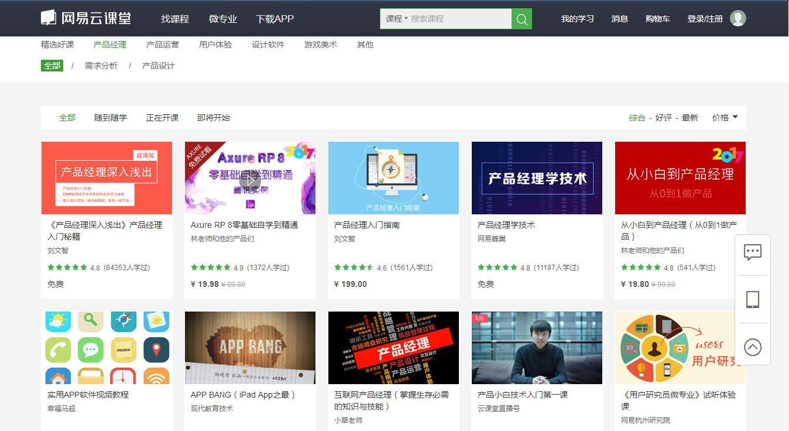Open the 产品经理学技术 course thumbnail
Screen dimensions: 789x431
coord(537,178)
